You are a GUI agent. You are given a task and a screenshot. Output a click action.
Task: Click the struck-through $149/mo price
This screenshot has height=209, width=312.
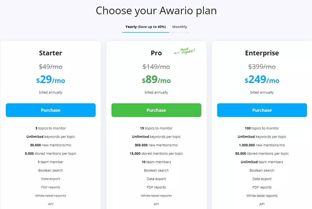point(156,67)
